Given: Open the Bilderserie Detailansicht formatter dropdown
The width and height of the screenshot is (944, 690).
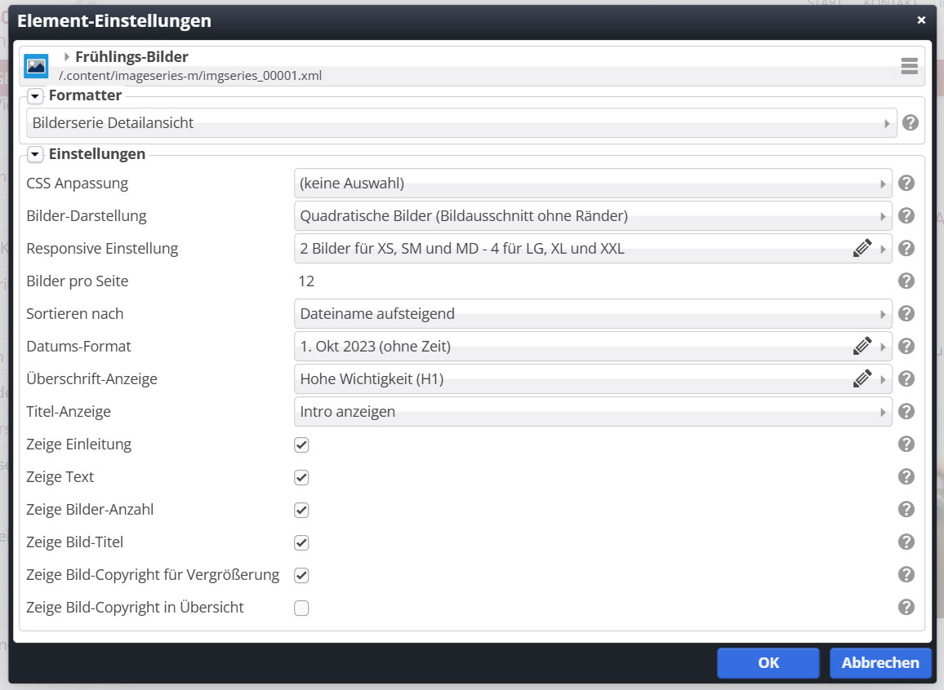Looking at the screenshot, I should 461,123.
